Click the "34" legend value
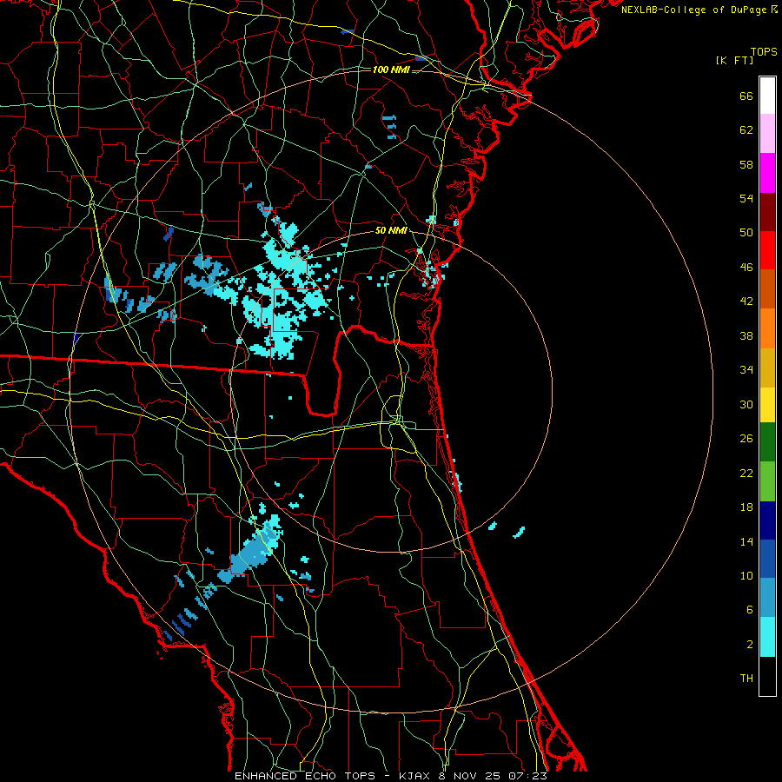Screen dimensions: 782x782 tap(746, 370)
